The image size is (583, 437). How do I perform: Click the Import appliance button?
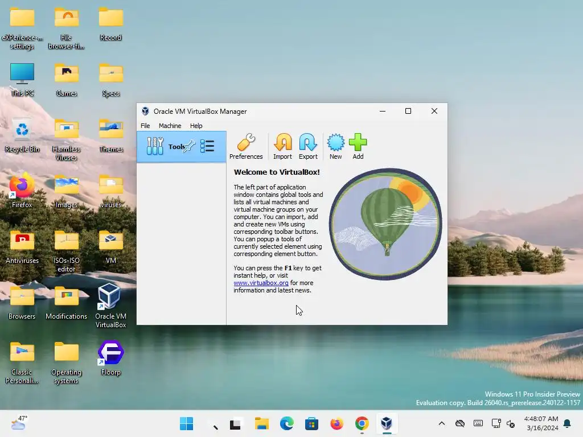click(x=282, y=146)
